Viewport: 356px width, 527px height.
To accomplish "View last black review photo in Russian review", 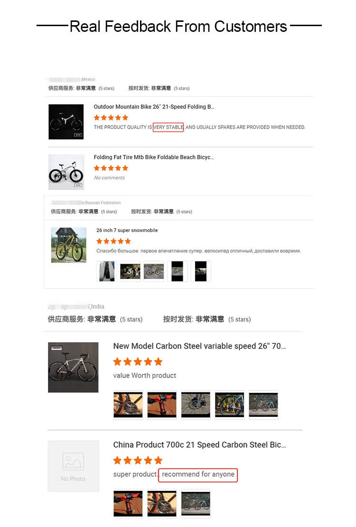I will [x=201, y=271].
